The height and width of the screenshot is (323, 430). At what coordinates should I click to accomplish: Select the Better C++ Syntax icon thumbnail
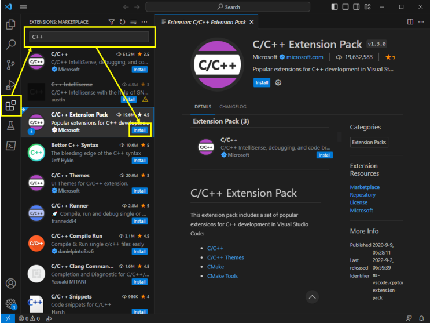click(x=36, y=153)
